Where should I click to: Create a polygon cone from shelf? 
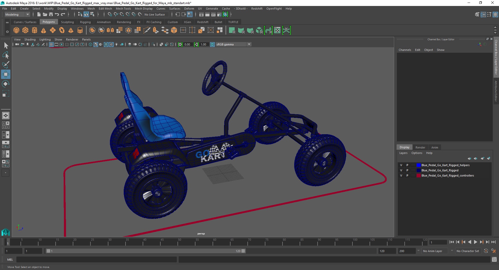pos(44,30)
